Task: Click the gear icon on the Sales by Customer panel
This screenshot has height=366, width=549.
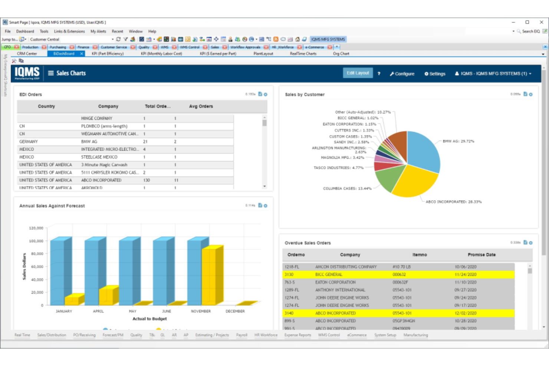Action: 530,95
